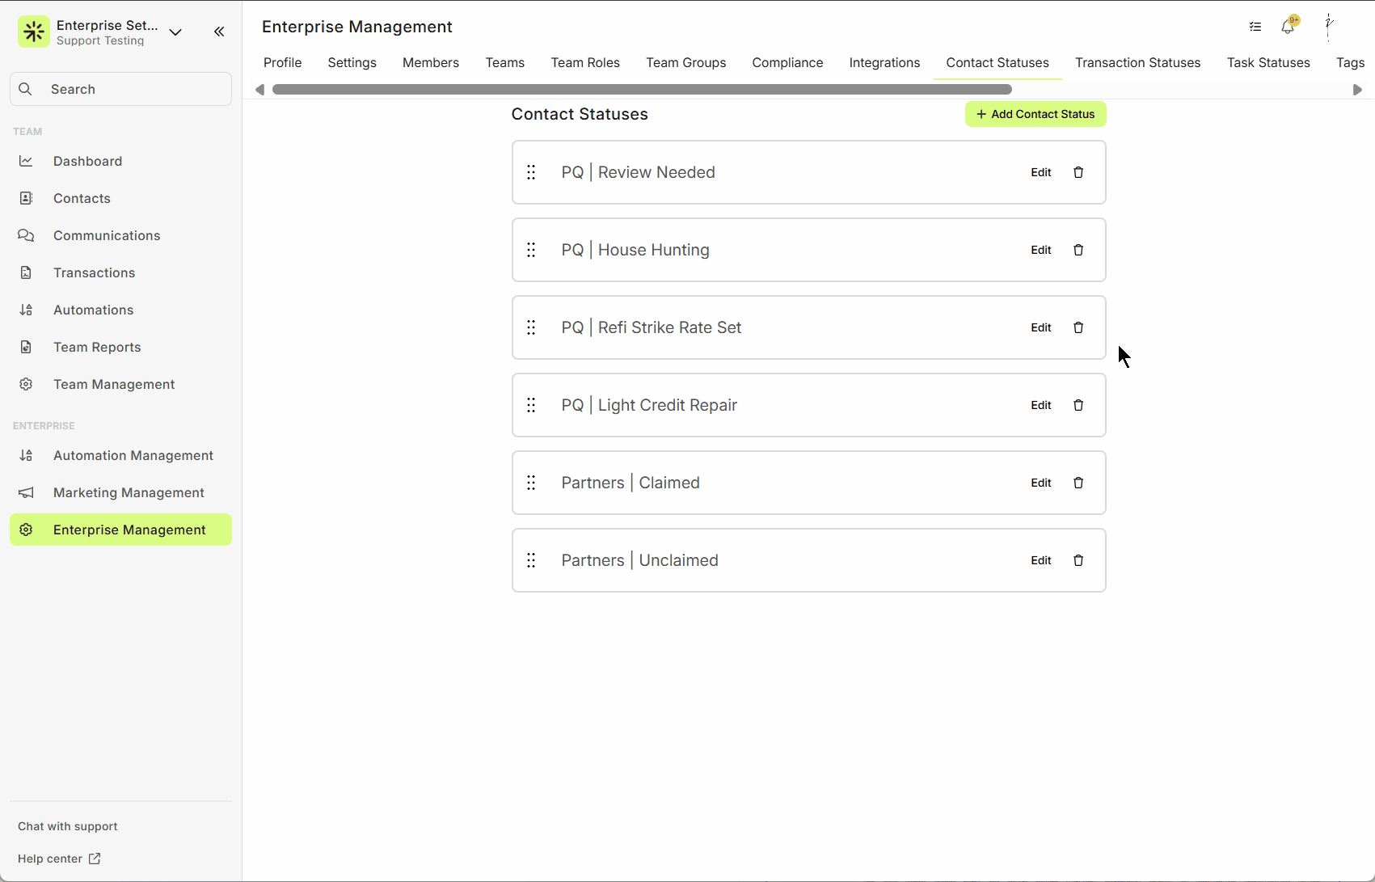The height and width of the screenshot is (882, 1375).
Task: Edit the PQ | Refi Strike Rate Set status
Action: click(x=1040, y=327)
